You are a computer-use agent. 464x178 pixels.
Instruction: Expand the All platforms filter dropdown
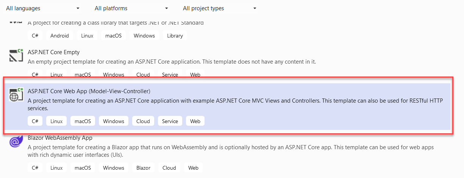coord(131,8)
